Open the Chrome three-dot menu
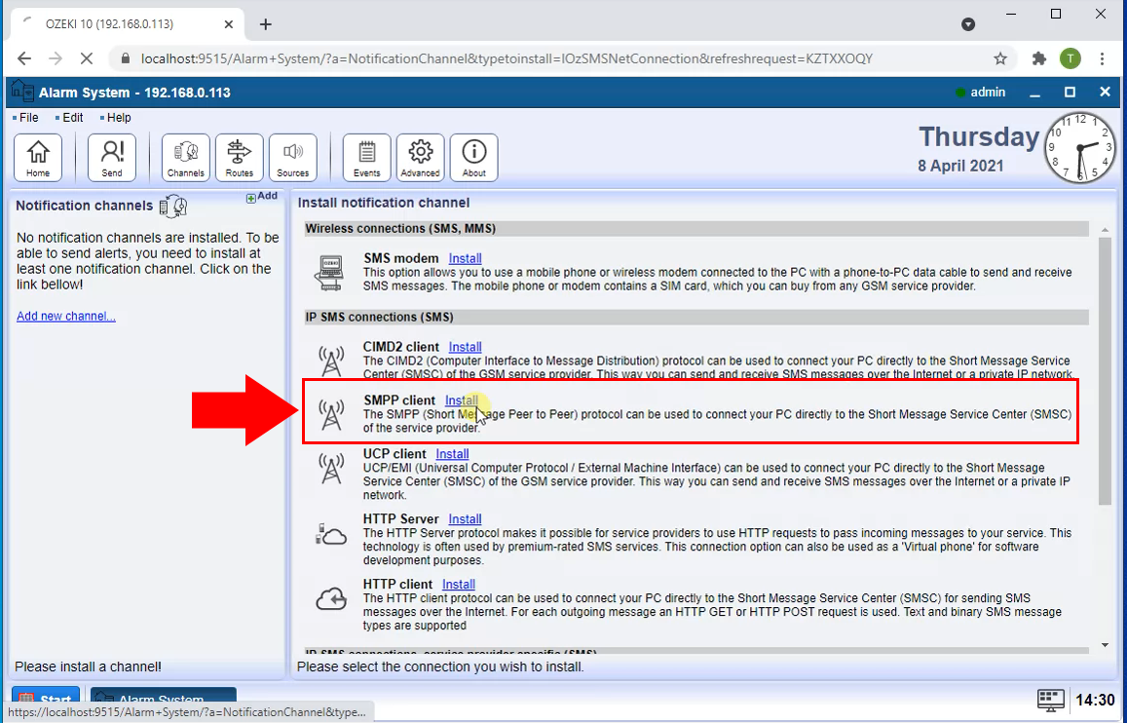1127x723 pixels. coord(1103,58)
